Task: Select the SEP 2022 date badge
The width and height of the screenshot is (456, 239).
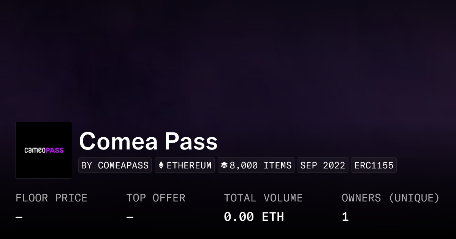Action: [x=323, y=165]
